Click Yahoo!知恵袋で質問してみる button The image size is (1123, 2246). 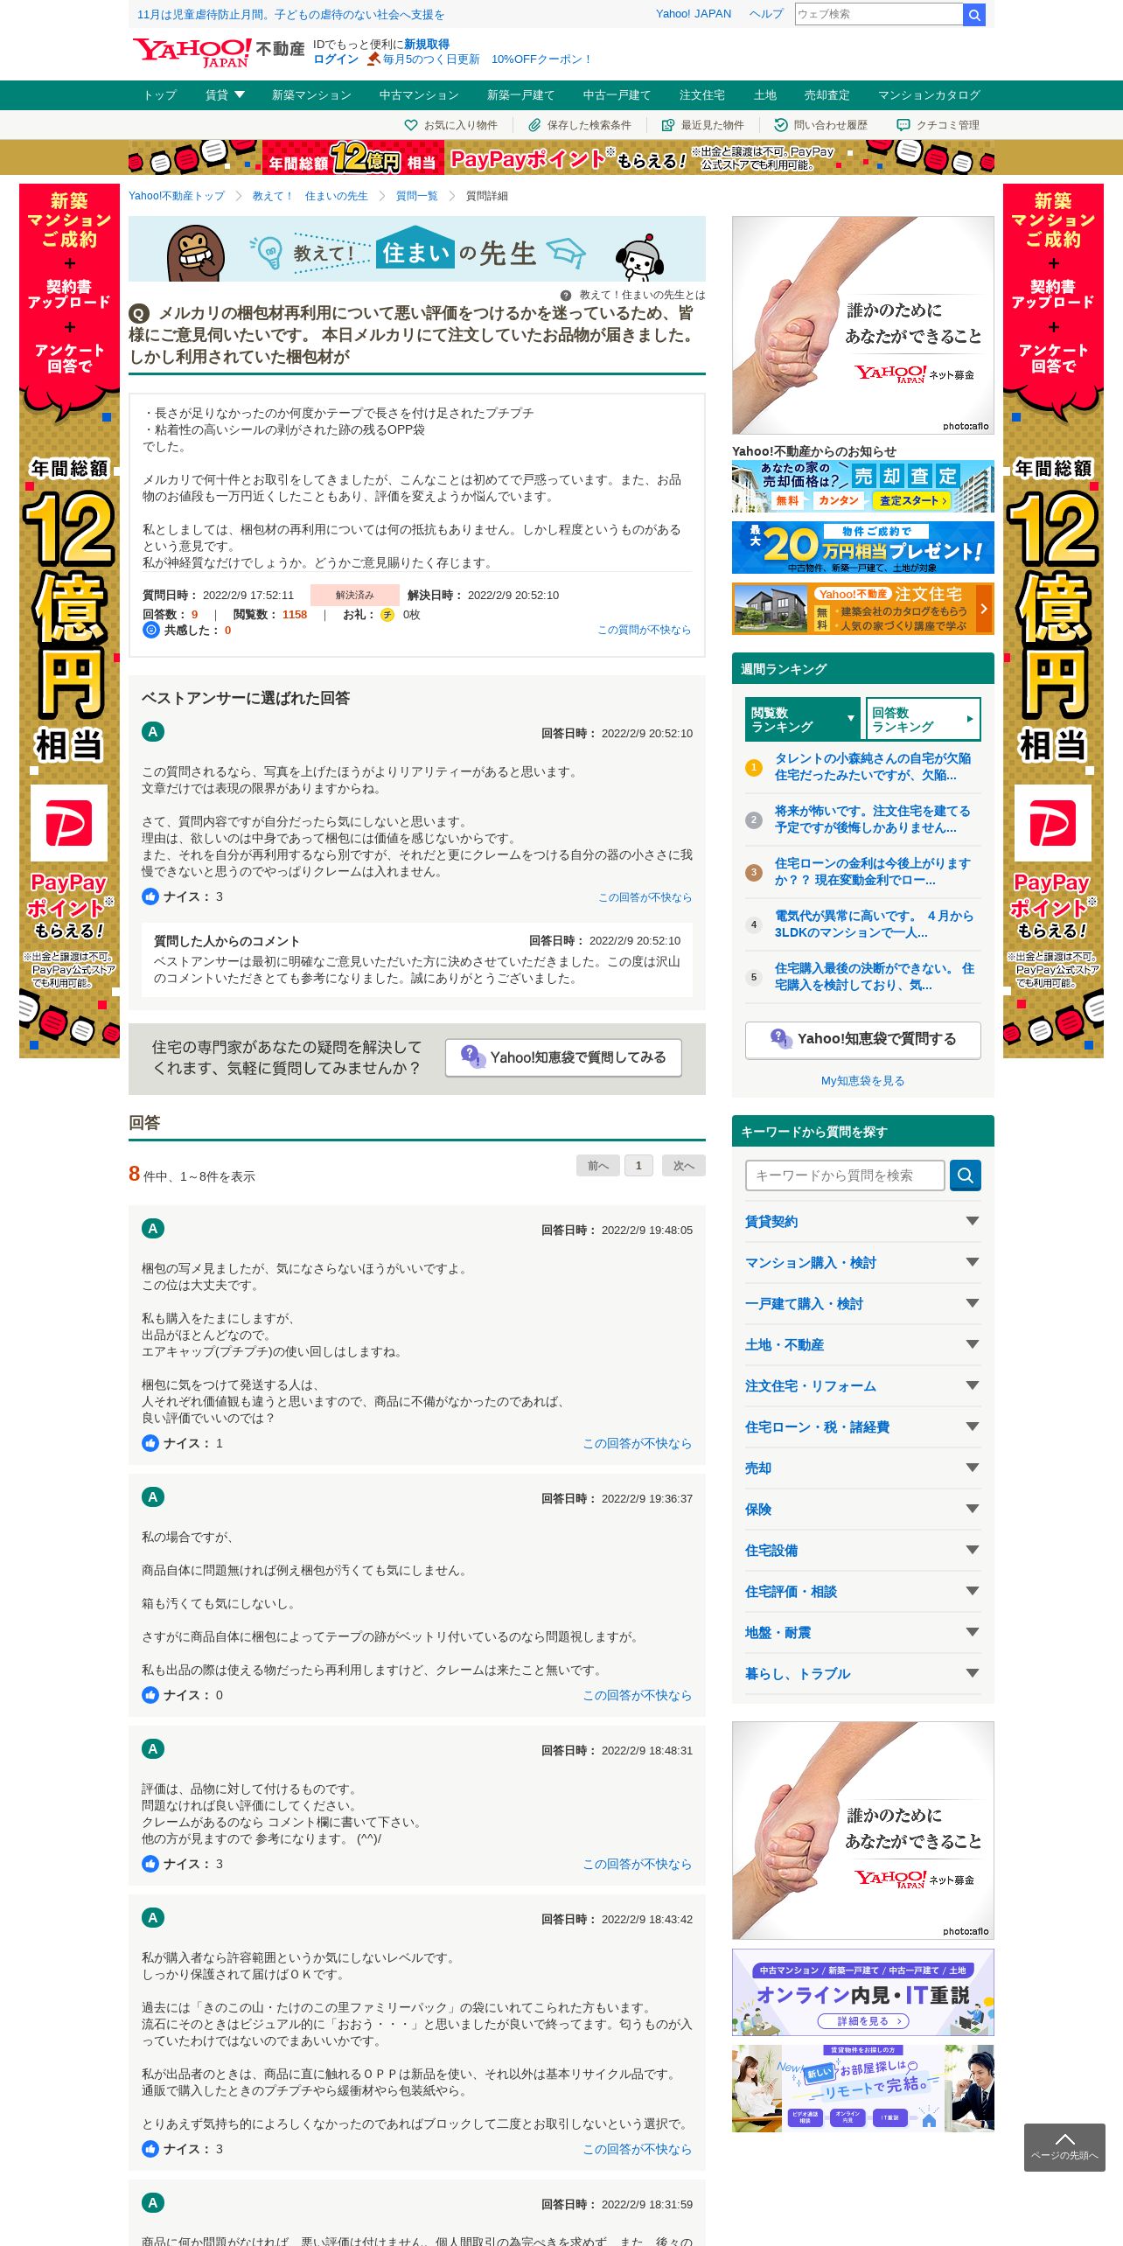pyautogui.click(x=563, y=1057)
